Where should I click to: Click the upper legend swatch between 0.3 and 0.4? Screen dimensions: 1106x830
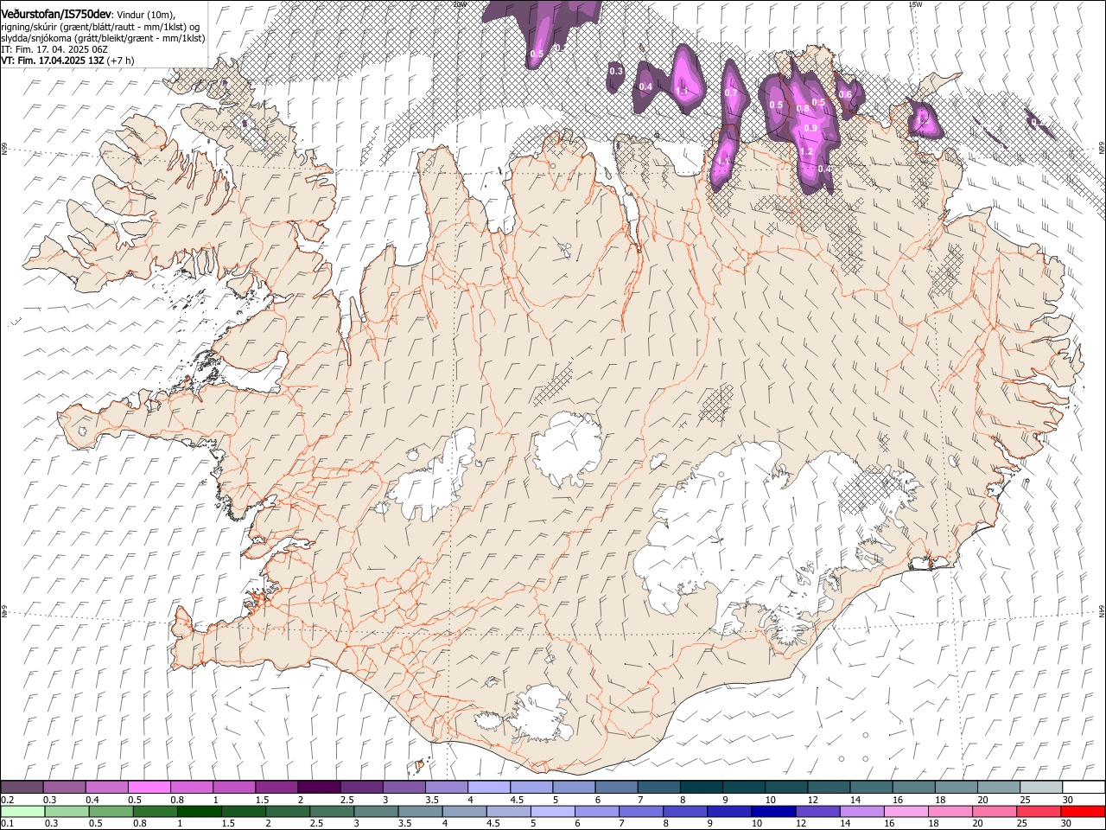click(64, 788)
